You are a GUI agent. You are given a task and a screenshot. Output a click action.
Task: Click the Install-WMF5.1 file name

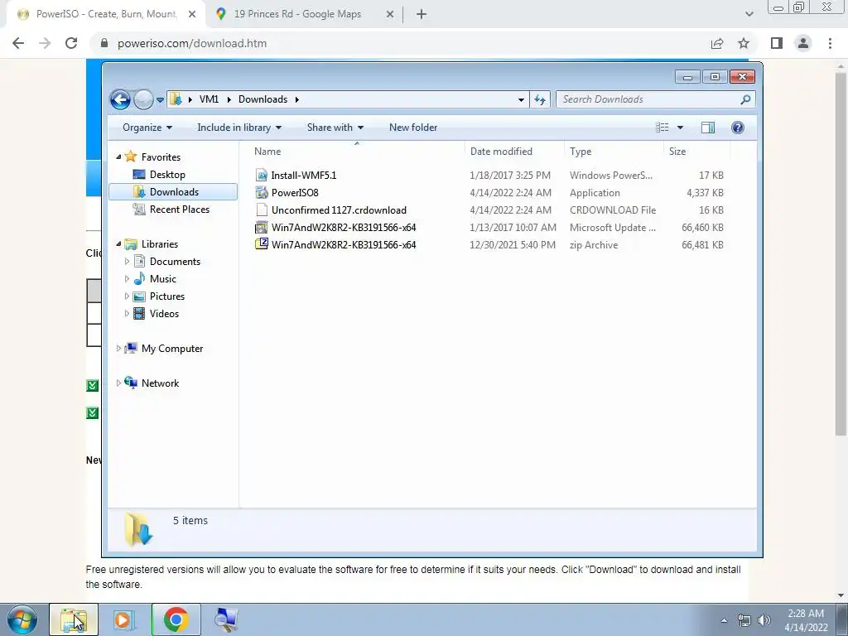click(304, 176)
